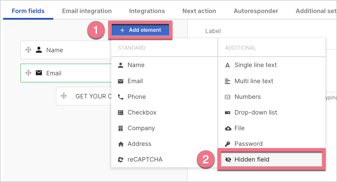
Task: Click the Address house icon
Action: coord(121,144)
